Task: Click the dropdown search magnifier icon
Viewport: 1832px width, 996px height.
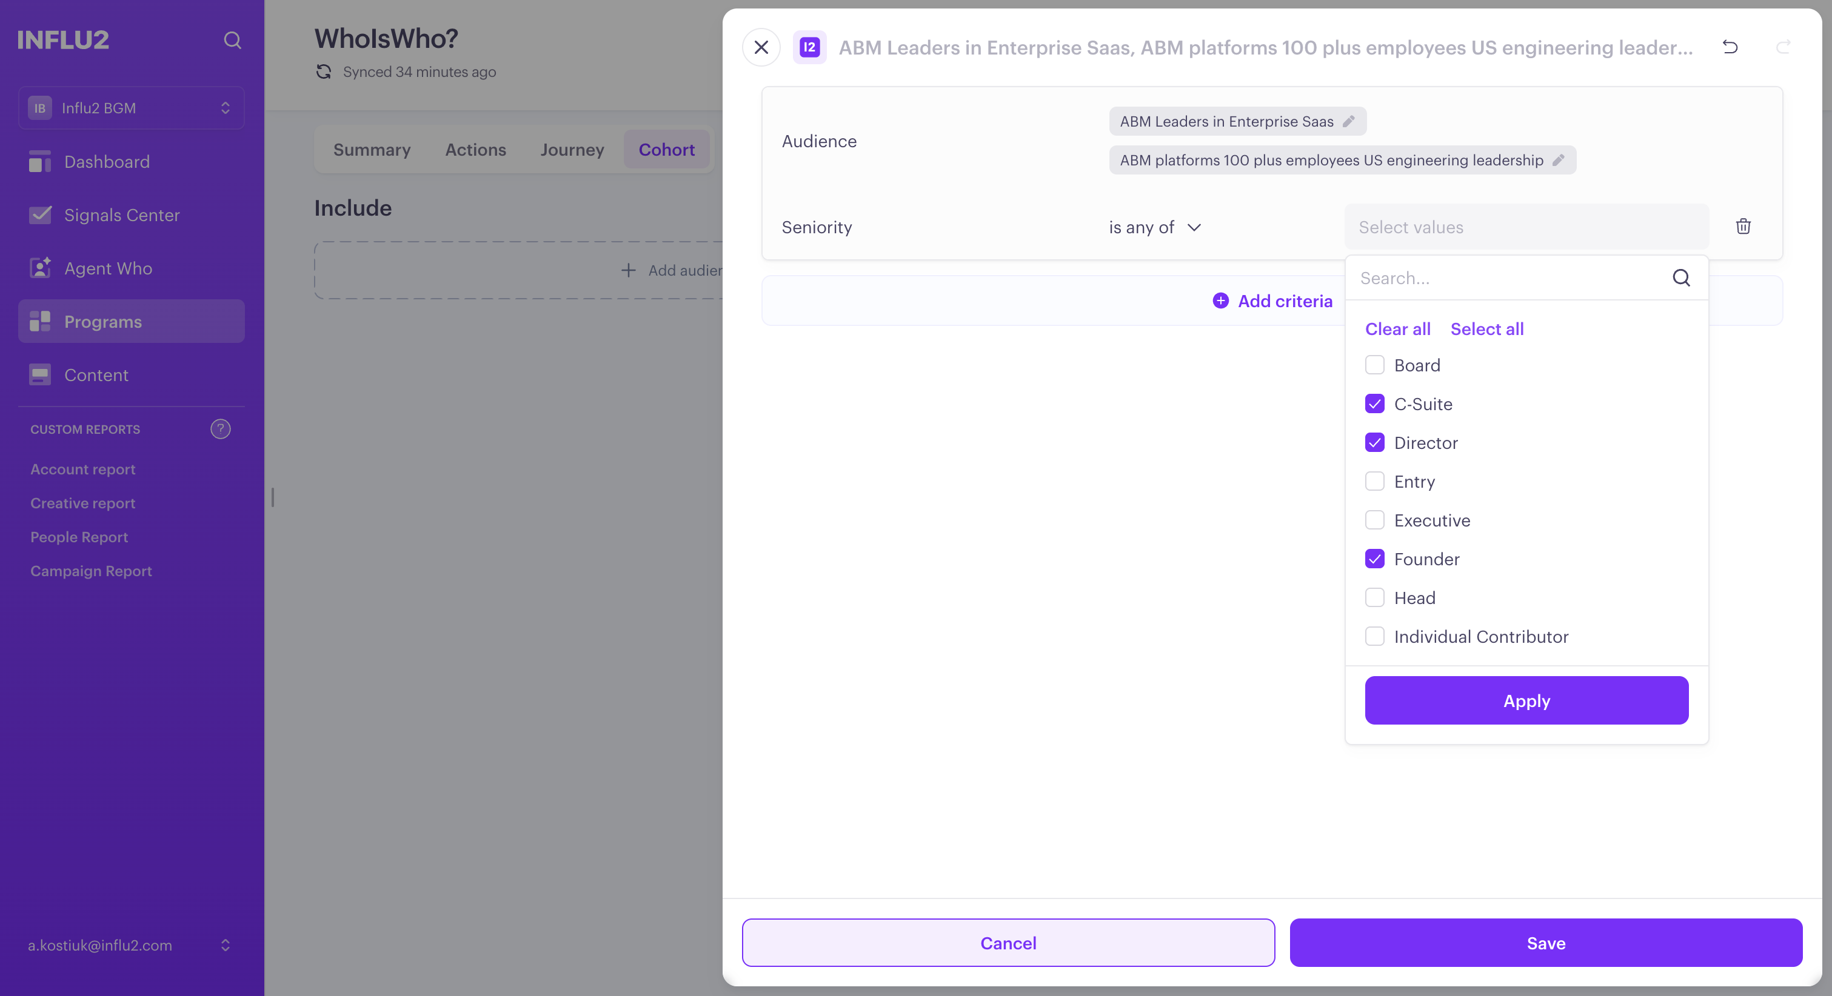Action: pyautogui.click(x=1681, y=278)
